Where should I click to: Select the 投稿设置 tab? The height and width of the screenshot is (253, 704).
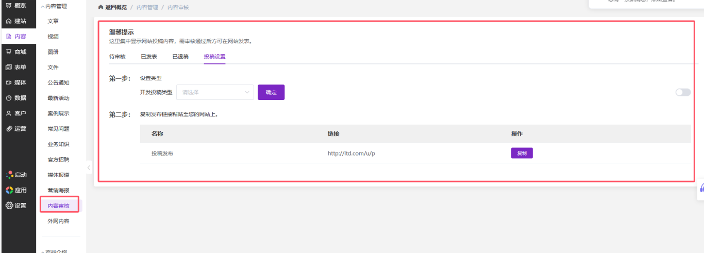click(214, 57)
